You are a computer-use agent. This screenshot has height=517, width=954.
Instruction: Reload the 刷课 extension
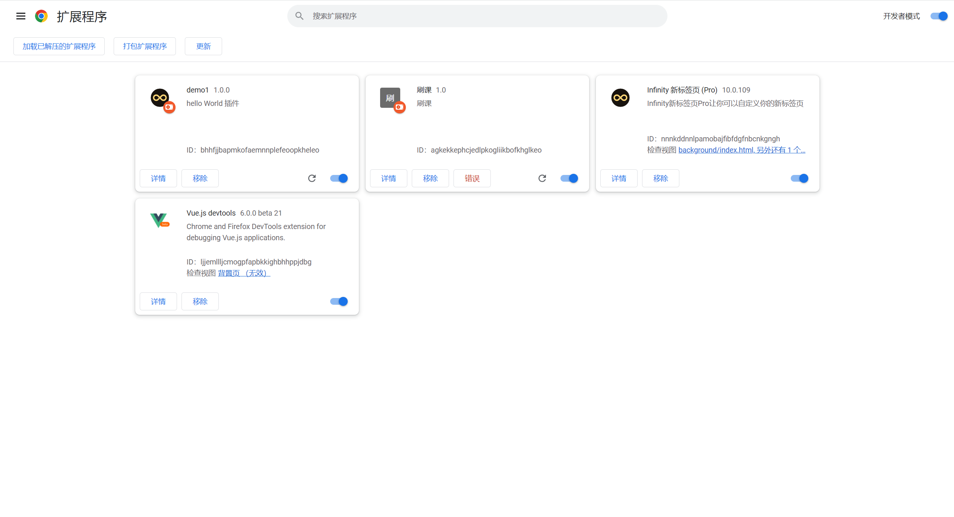click(542, 178)
